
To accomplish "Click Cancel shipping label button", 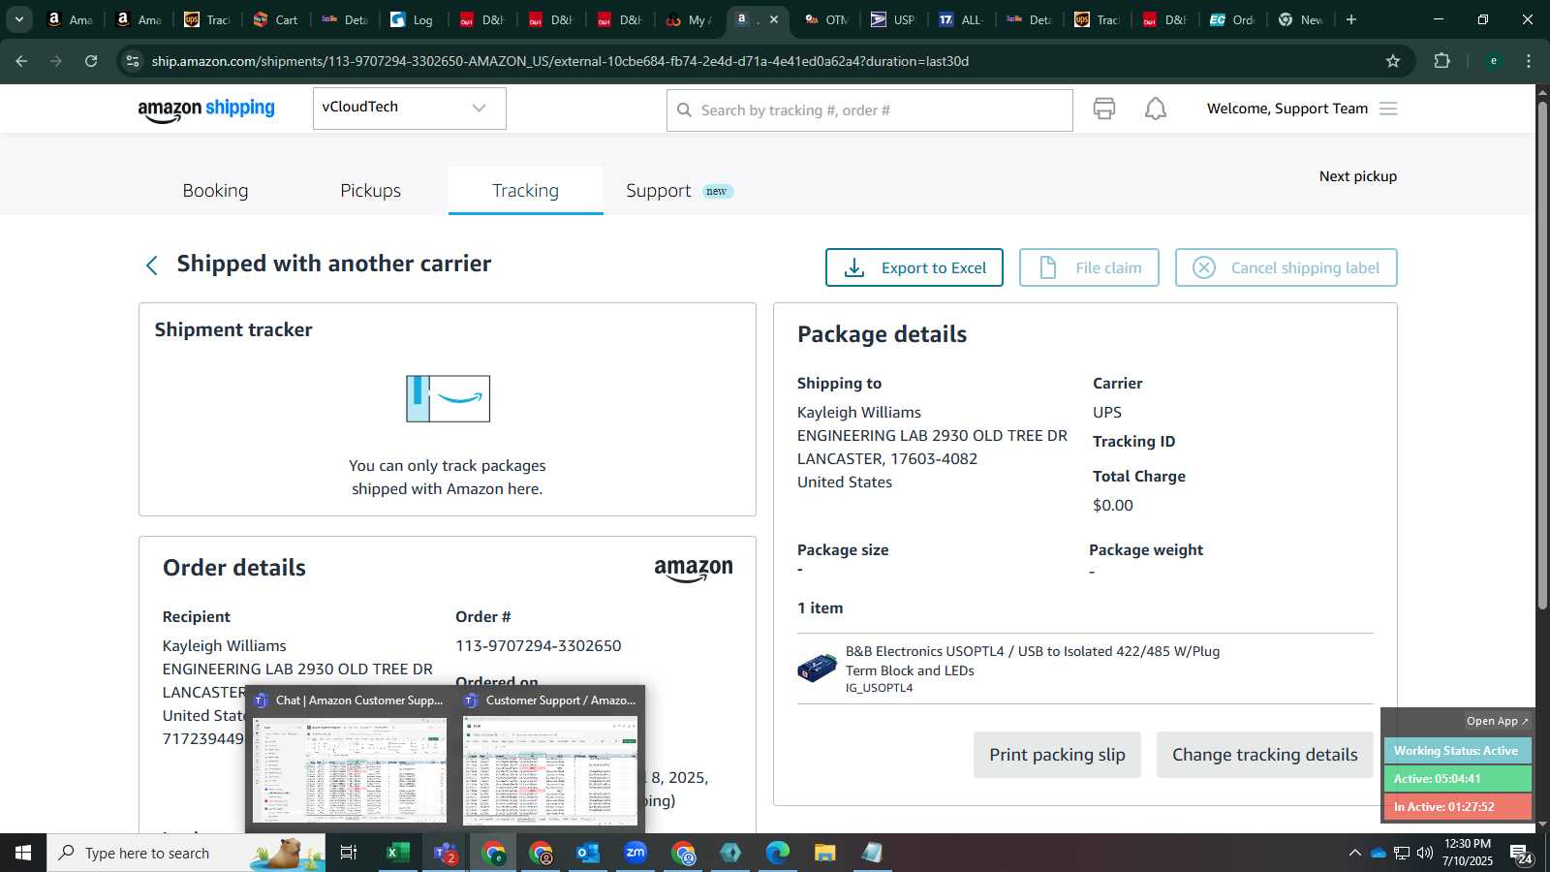I will [1286, 267].
